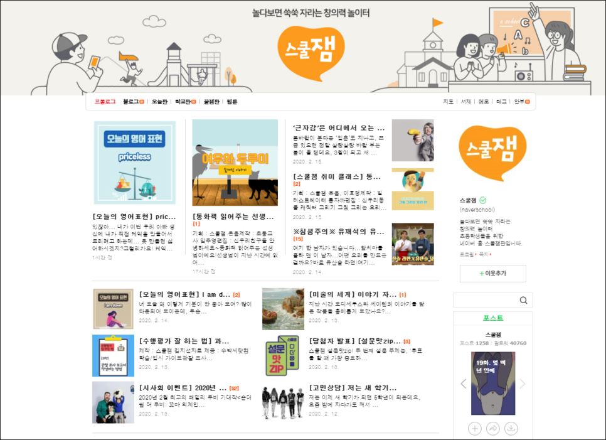This screenshot has width=606, height=440.
Task: Open the priceless 오늘의 영어 표현 thumbnail
Action: tap(134, 163)
